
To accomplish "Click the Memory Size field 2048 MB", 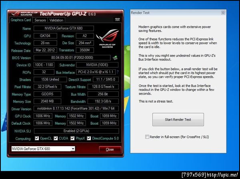I will (x=48, y=101).
